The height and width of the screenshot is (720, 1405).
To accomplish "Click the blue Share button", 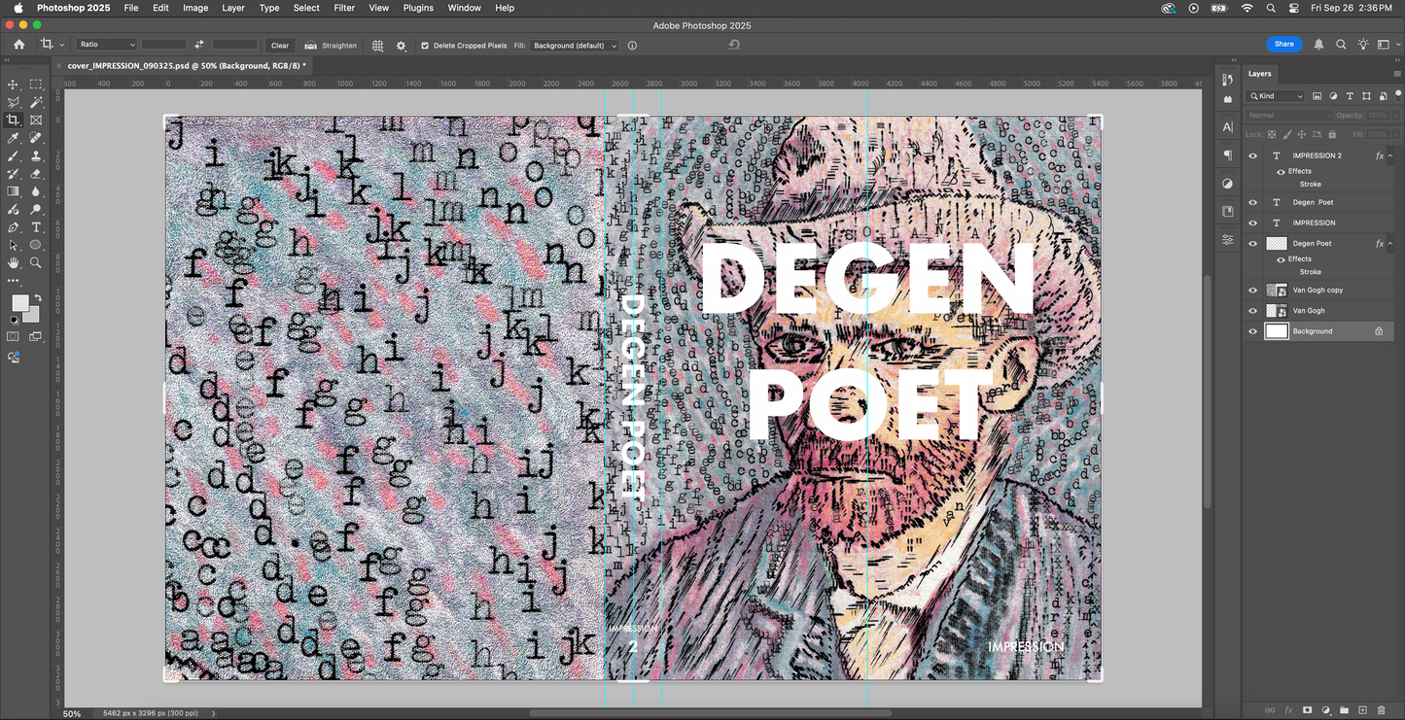I will pos(1283,44).
